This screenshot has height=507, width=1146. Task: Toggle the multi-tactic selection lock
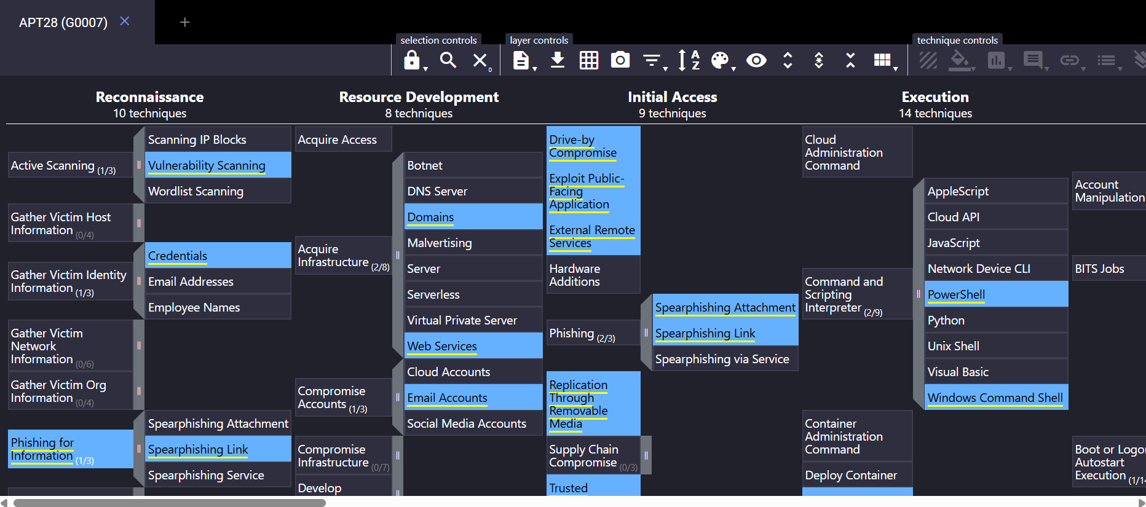tap(412, 60)
